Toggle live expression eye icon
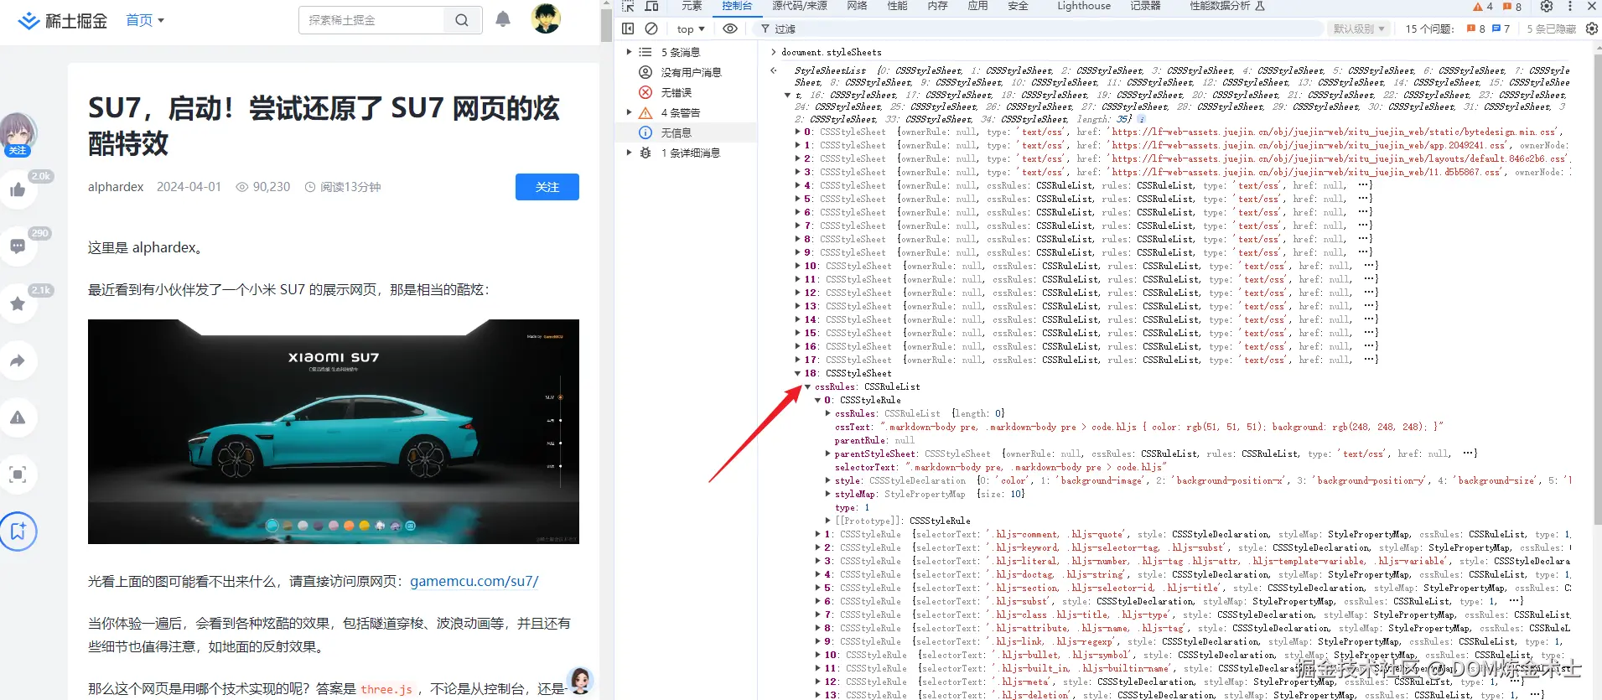 pyautogui.click(x=730, y=29)
